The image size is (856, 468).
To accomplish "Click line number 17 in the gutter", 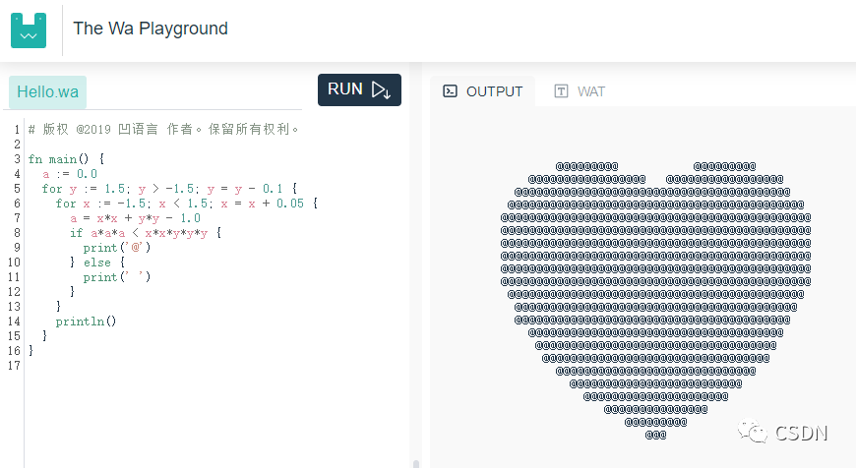I will tap(14, 366).
